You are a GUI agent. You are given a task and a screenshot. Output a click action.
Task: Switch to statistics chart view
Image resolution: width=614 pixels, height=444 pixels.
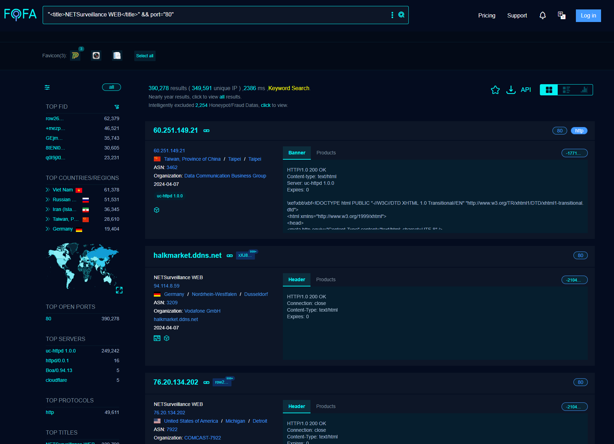(584, 90)
